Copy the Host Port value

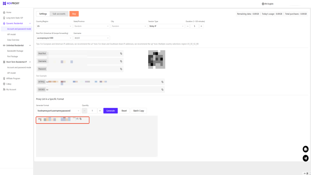(121, 54)
